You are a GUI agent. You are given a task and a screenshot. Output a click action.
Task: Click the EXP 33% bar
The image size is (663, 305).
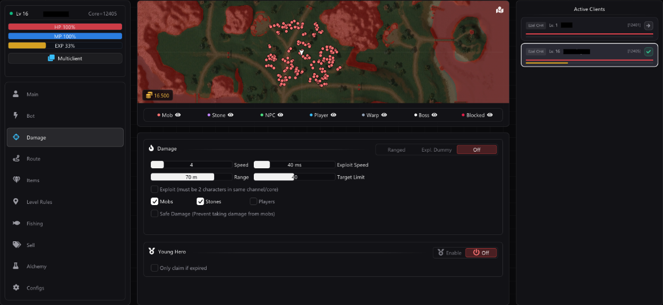pos(65,45)
